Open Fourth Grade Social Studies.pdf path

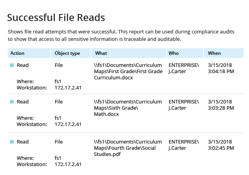click(x=128, y=148)
